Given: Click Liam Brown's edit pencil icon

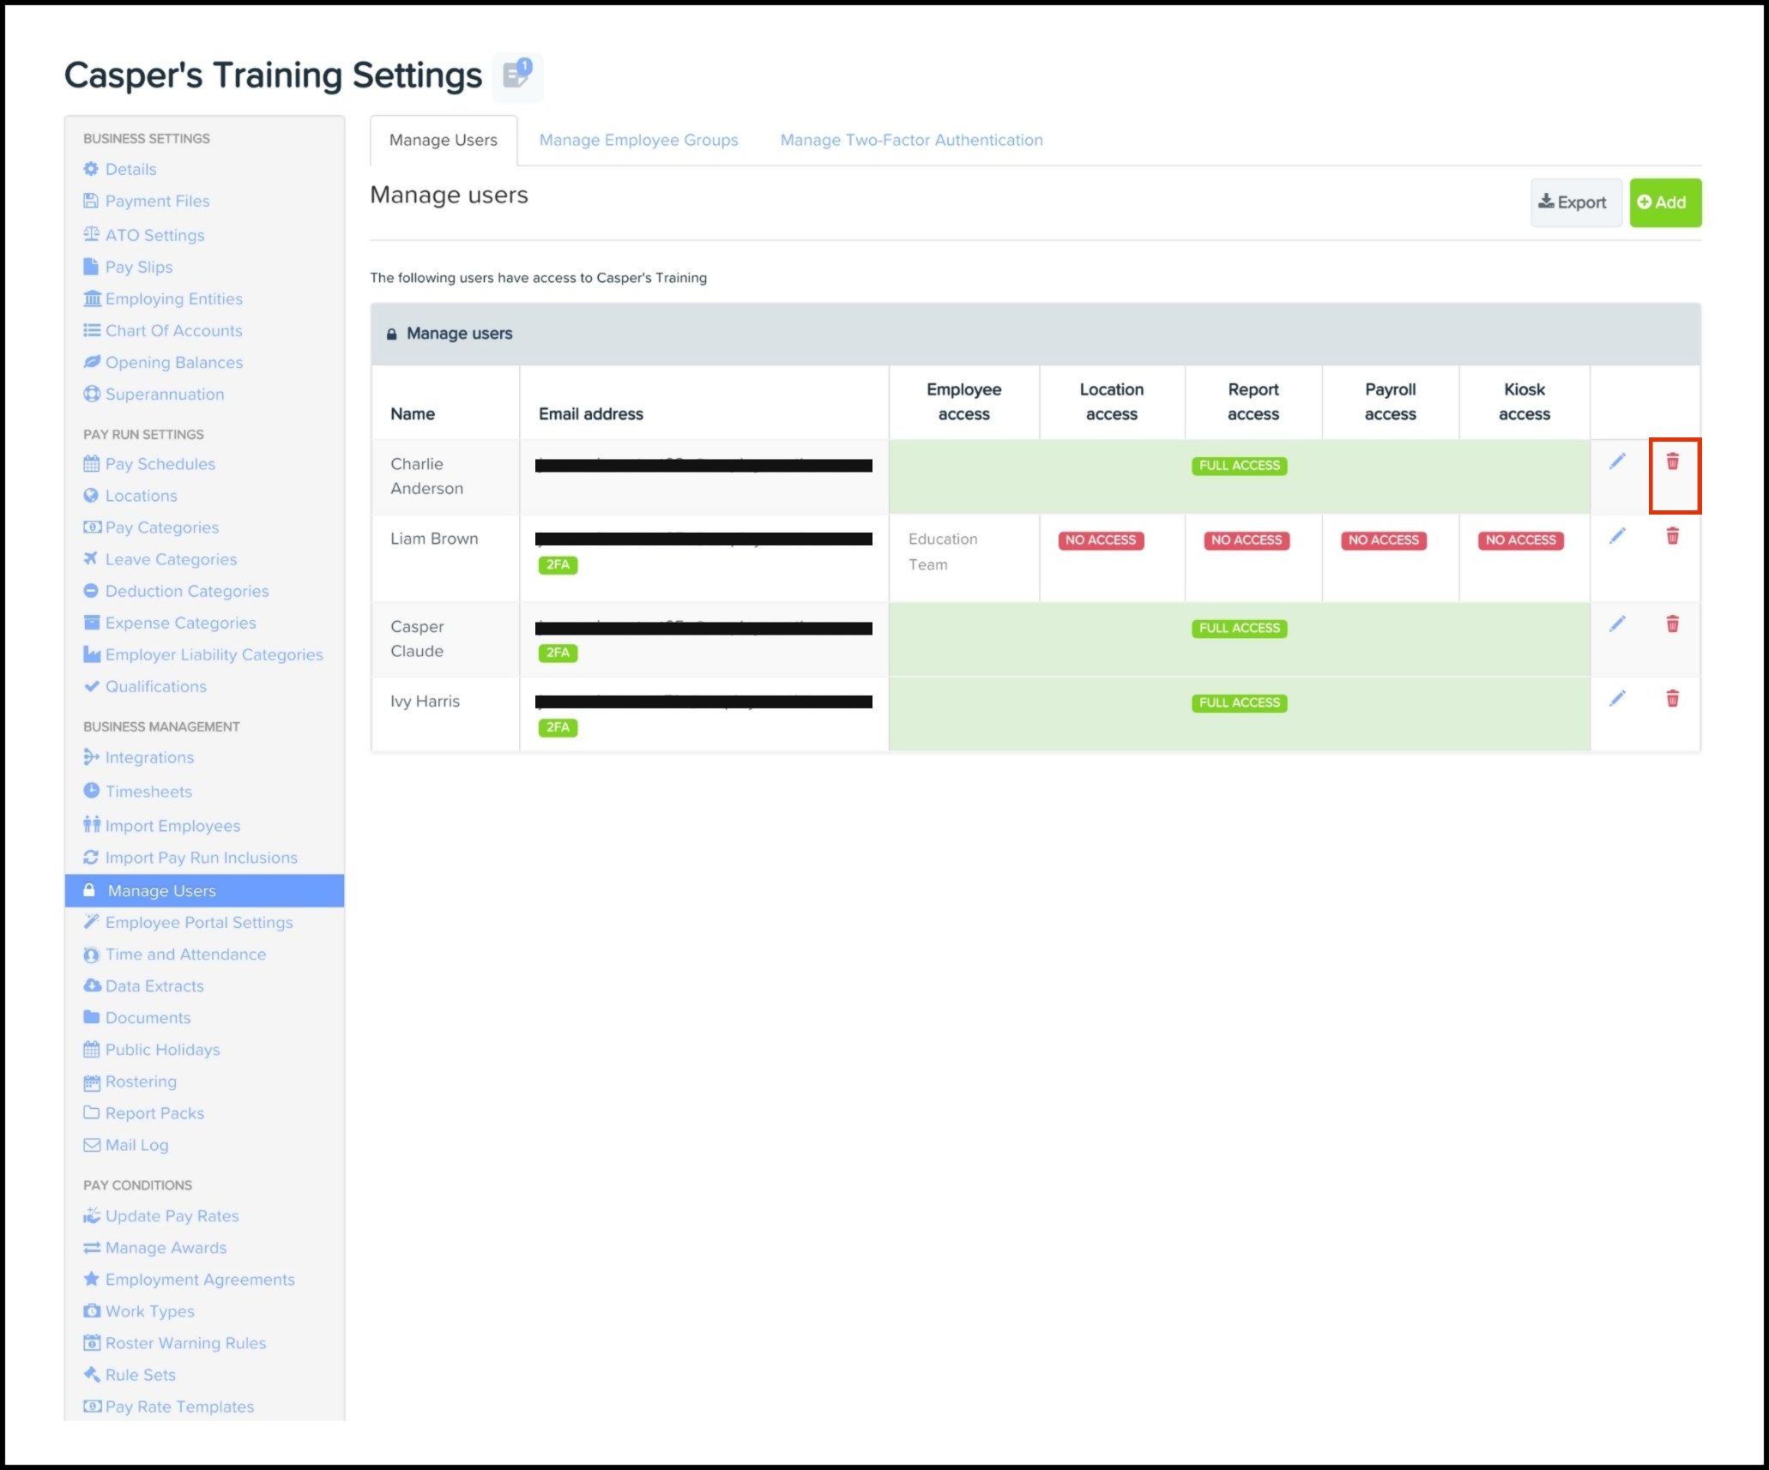Looking at the screenshot, I should tap(1617, 537).
